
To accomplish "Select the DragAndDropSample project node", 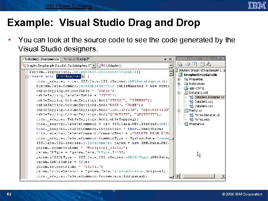I will (201, 75).
